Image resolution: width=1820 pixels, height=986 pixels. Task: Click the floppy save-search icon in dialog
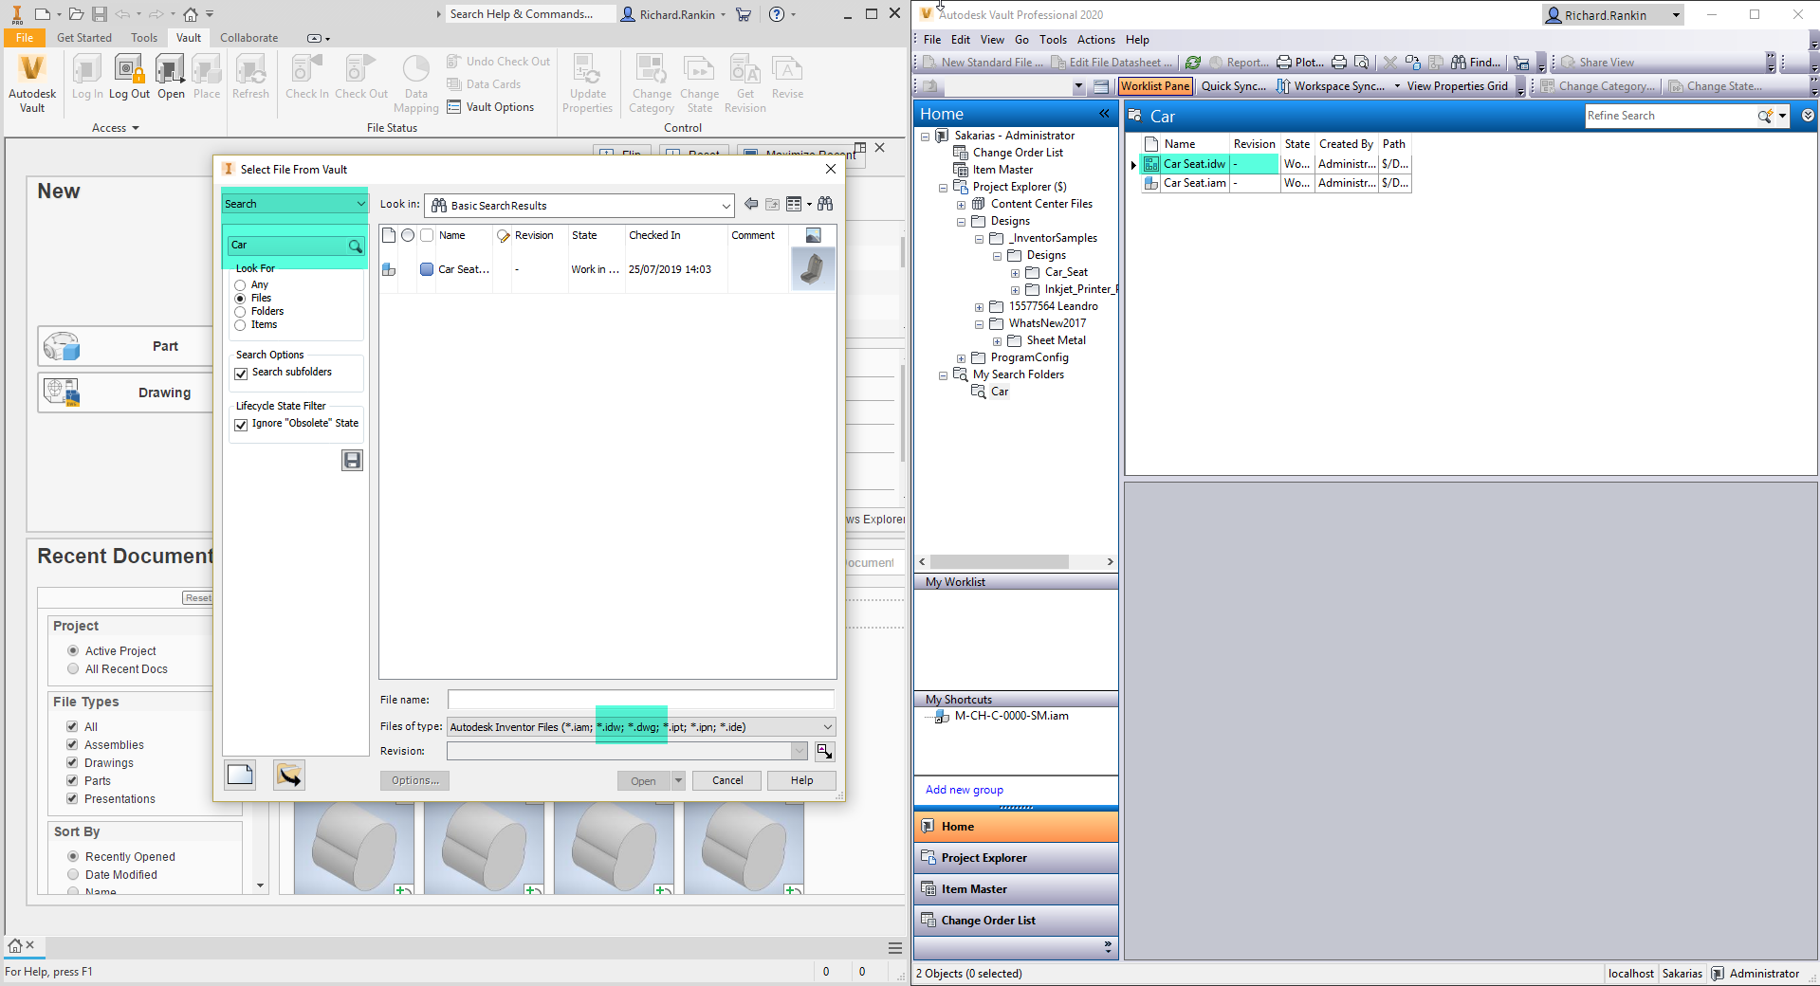352,460
